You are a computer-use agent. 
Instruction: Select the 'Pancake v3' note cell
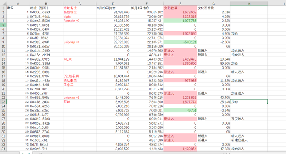click(x=79, y=21)
